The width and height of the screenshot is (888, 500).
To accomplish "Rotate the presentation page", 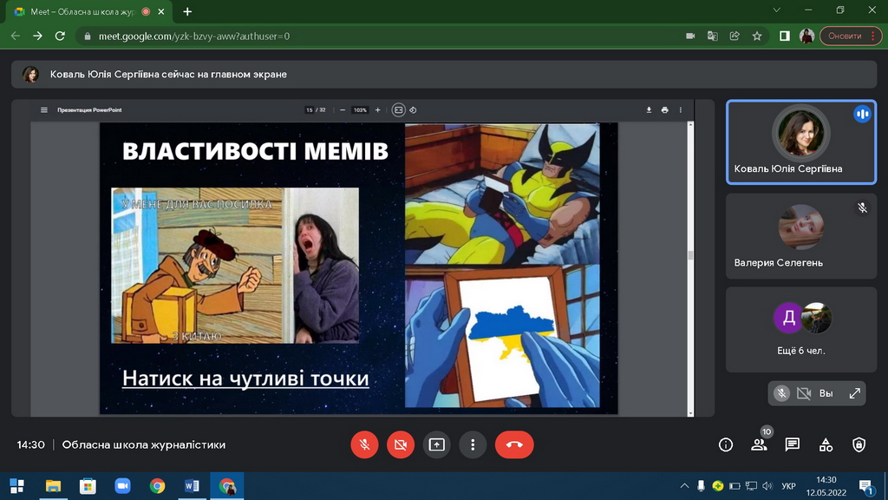I will [x=414, y=110].
